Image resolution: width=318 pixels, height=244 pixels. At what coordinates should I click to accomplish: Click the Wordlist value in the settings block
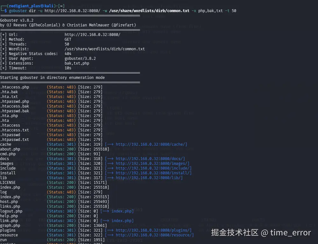pyautogui.click(x=105, y=49)
